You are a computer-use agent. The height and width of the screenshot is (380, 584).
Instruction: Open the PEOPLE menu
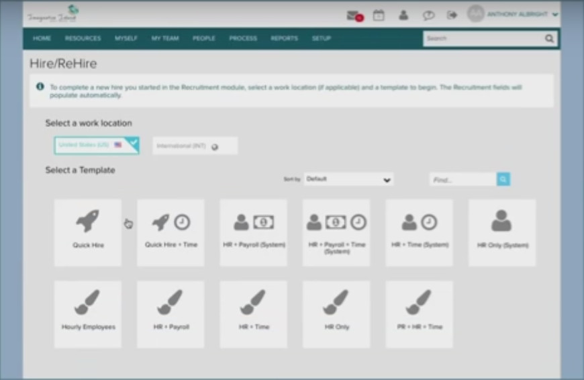click(204, 38)
